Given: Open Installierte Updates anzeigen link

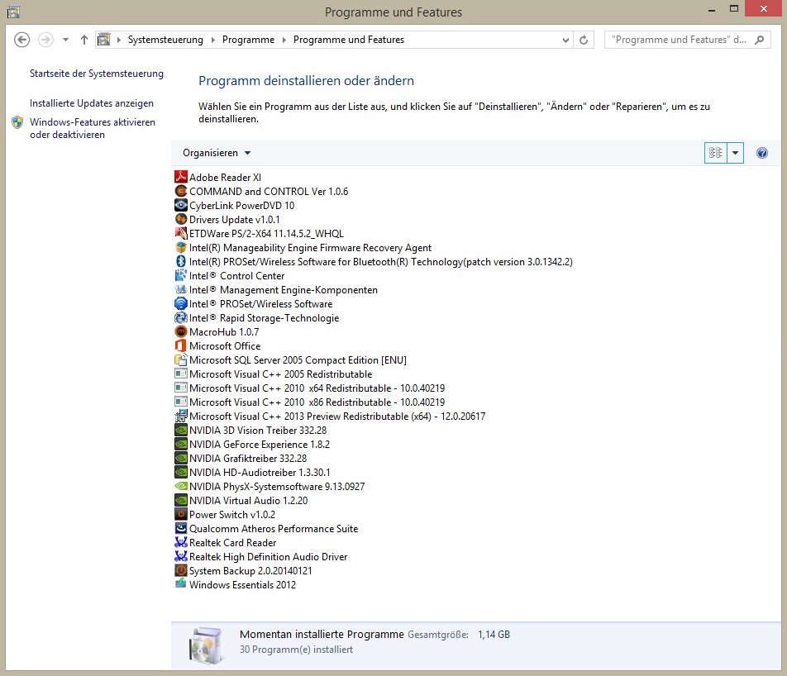Looking at the screenshot, I should tap(91, 102).
